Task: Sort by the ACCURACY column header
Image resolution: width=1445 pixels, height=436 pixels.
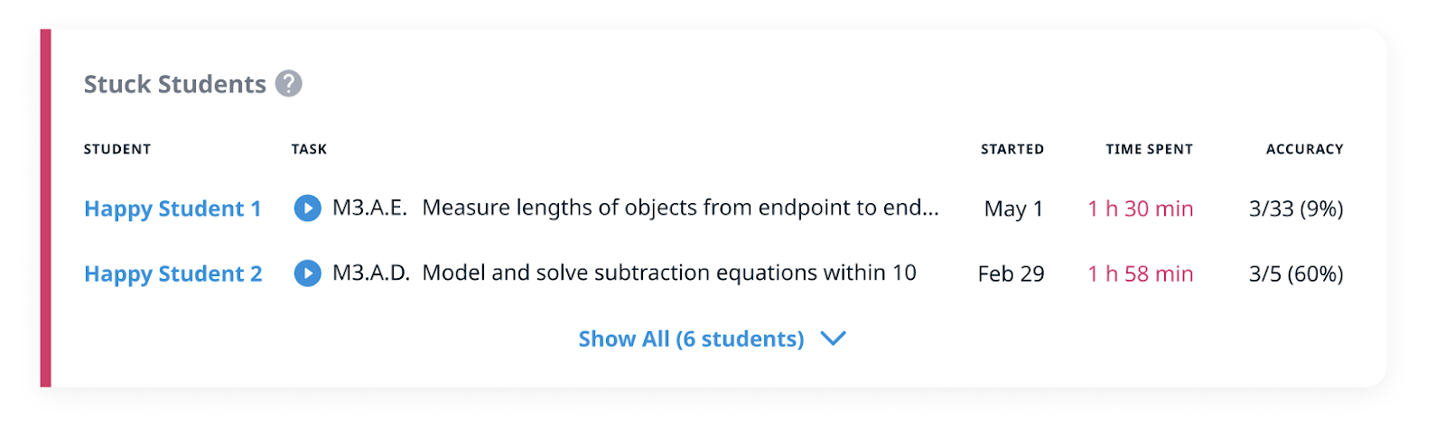Action: tap(1304, 149)
